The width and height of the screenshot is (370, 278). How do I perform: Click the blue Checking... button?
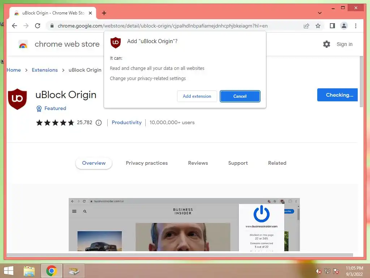tap(337, 95)
